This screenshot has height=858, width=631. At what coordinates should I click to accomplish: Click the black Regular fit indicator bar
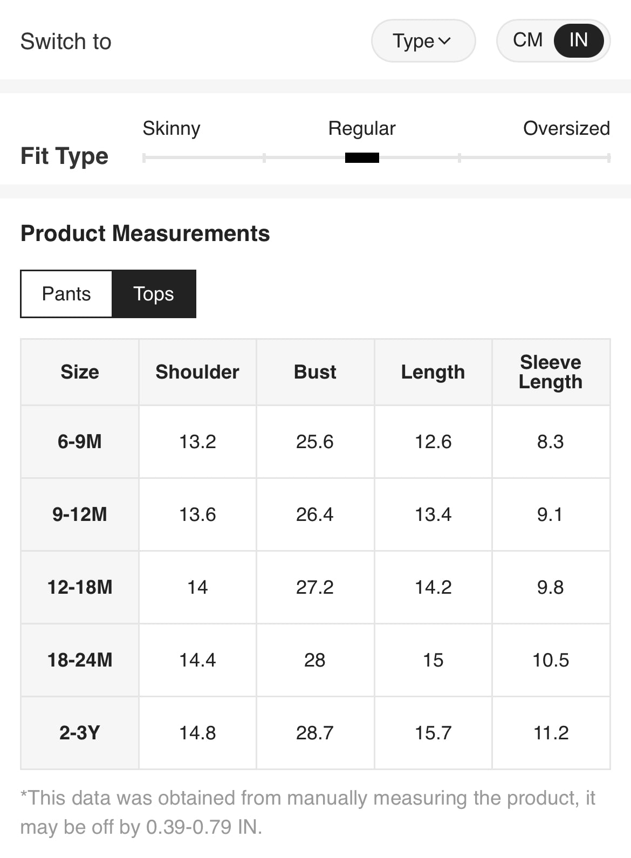(x=362, y=157)
